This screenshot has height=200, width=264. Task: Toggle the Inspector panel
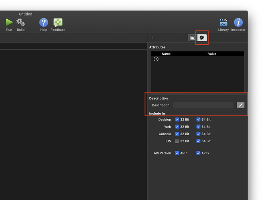[238, 22]
